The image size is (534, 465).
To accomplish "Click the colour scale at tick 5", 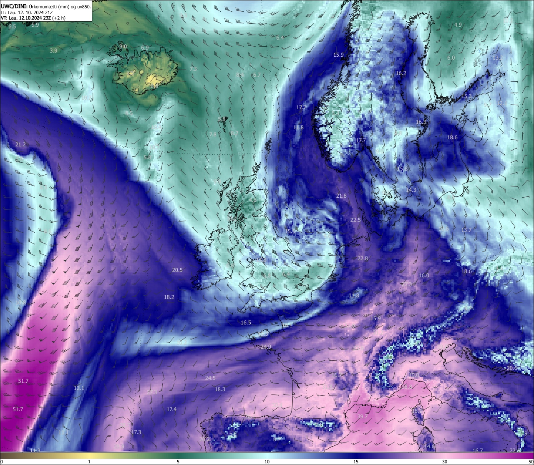I will pos(178,462).
